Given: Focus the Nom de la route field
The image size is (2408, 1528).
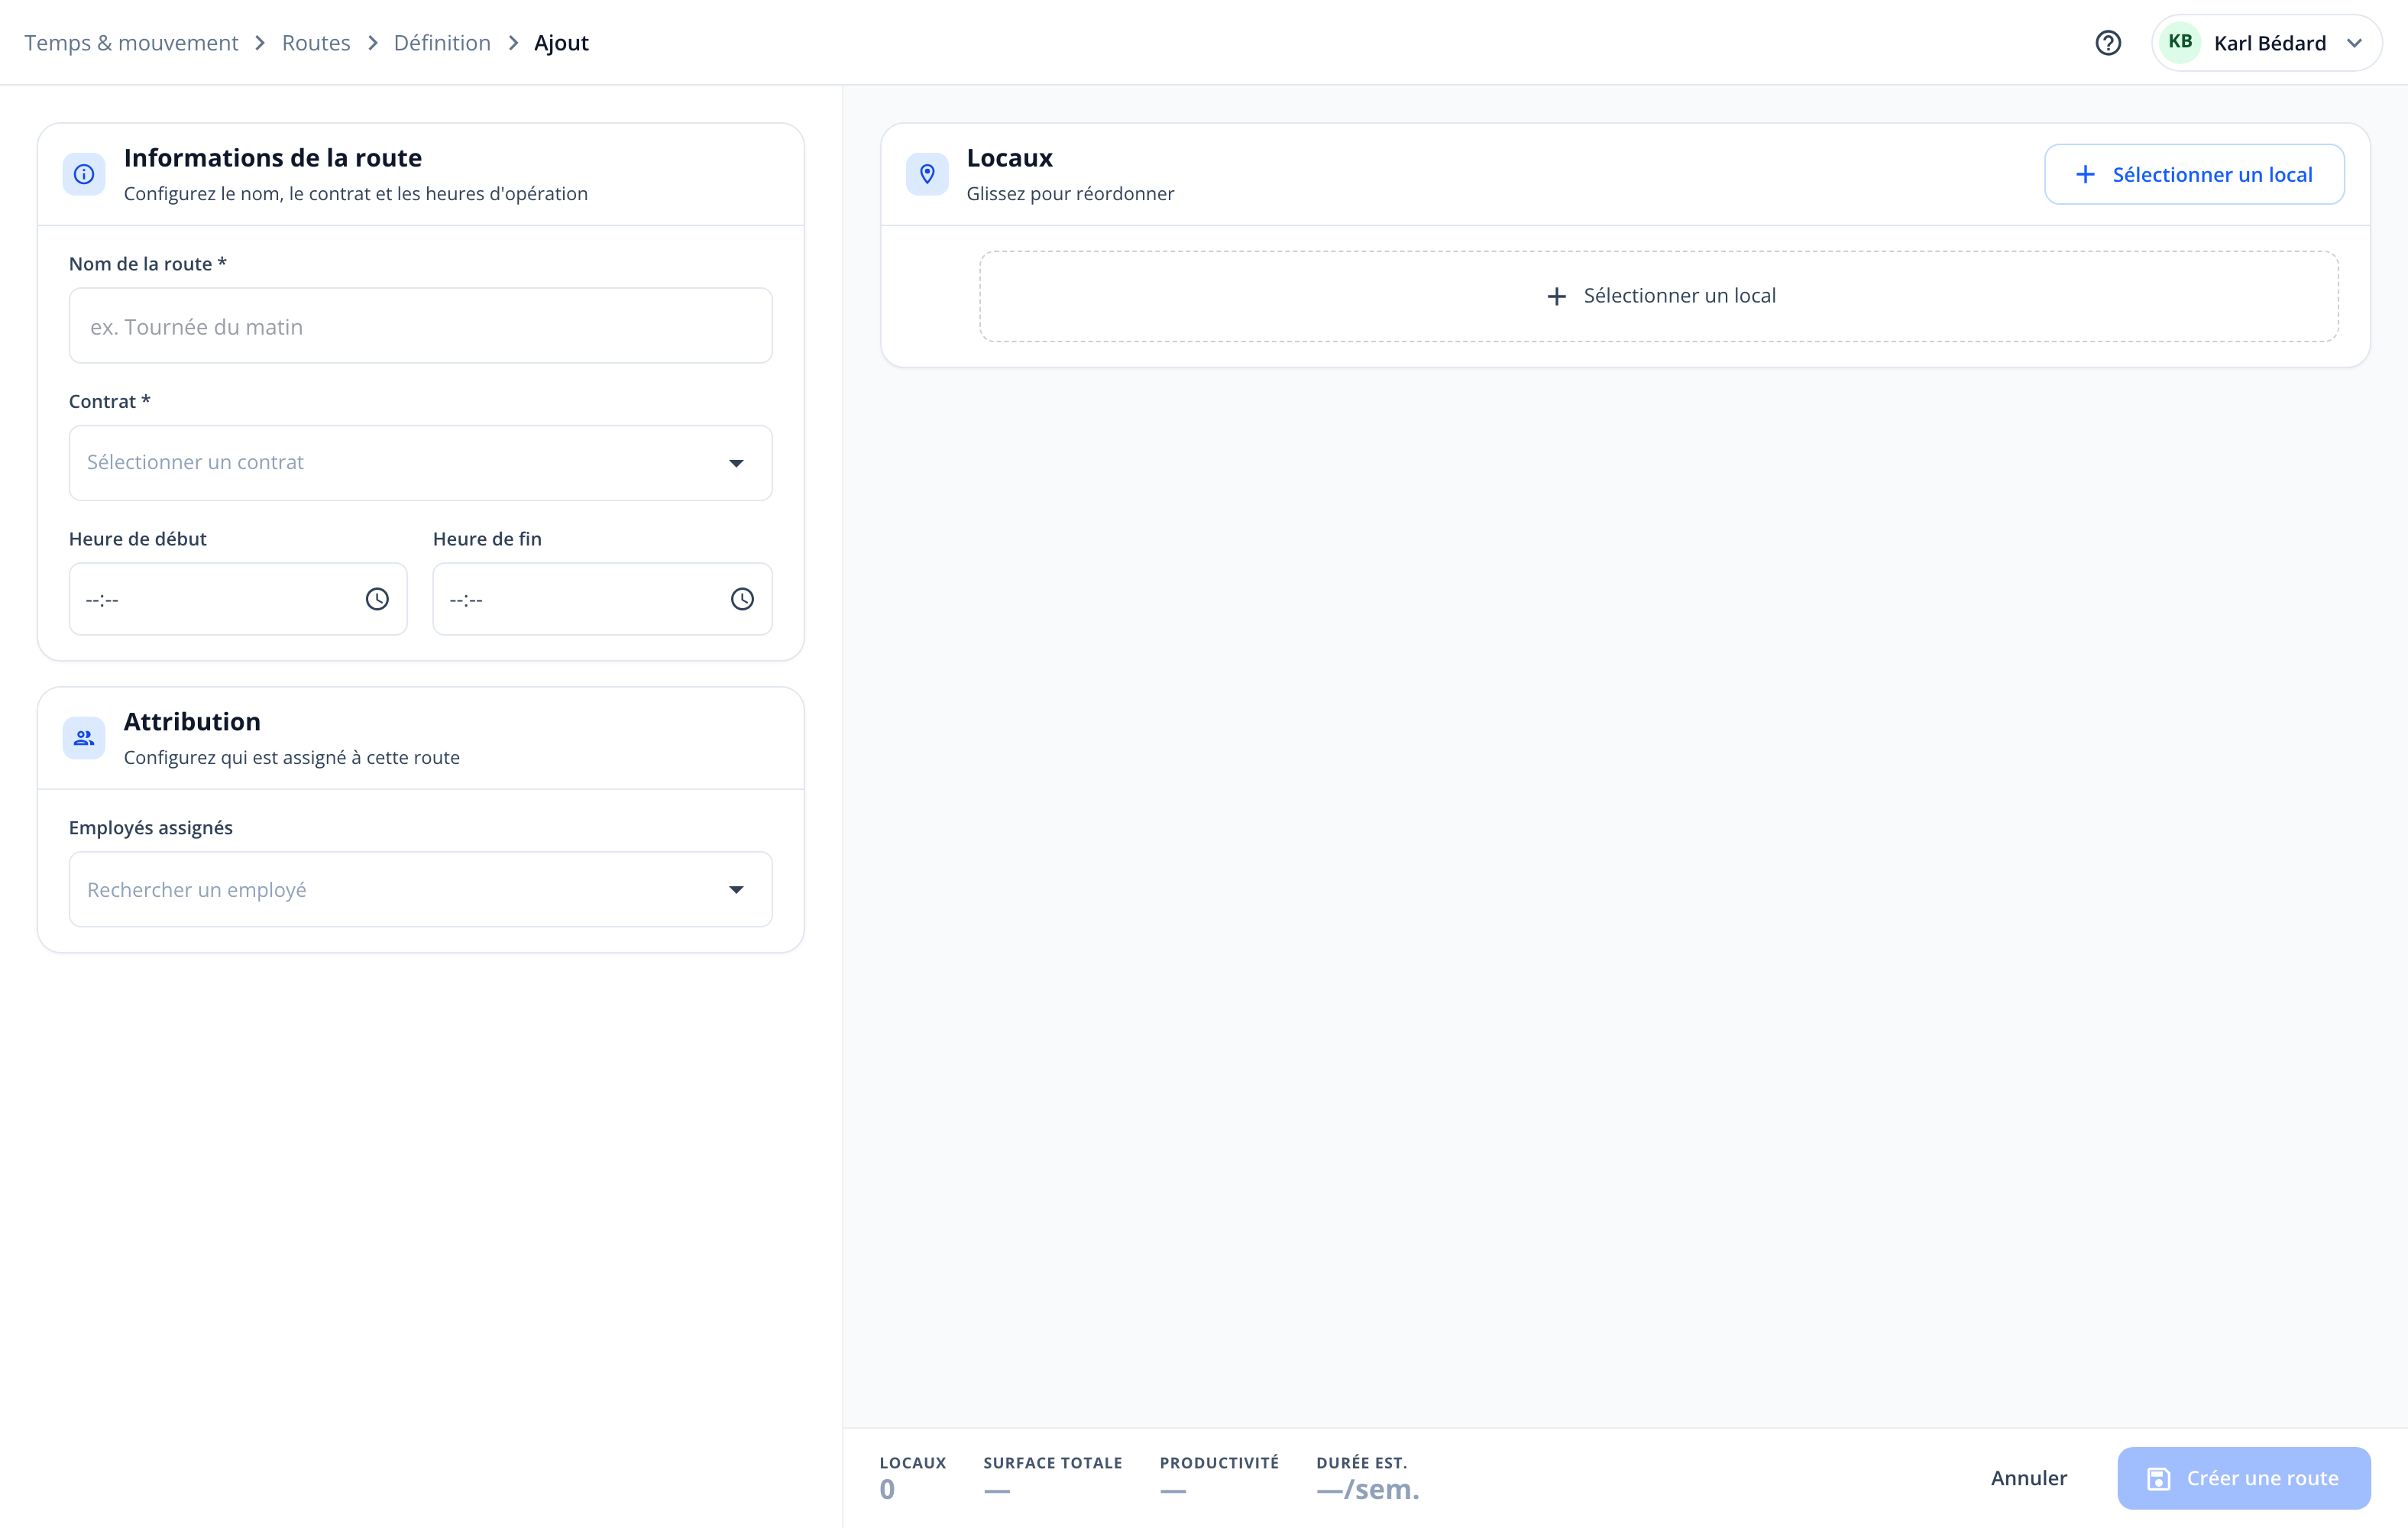Looking at the screenshot, I should 420,326.
